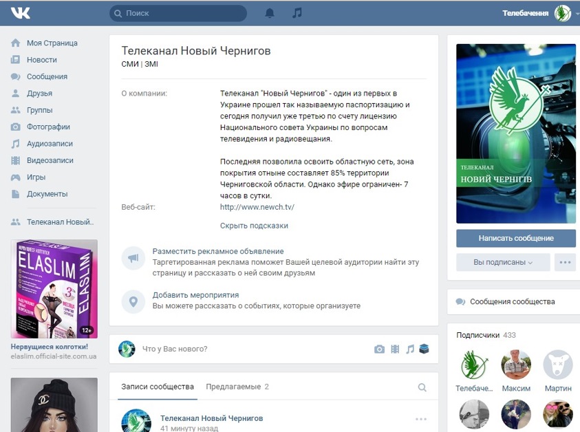
Task: Open Добавить мероприятия link
Action: [195, 295]
